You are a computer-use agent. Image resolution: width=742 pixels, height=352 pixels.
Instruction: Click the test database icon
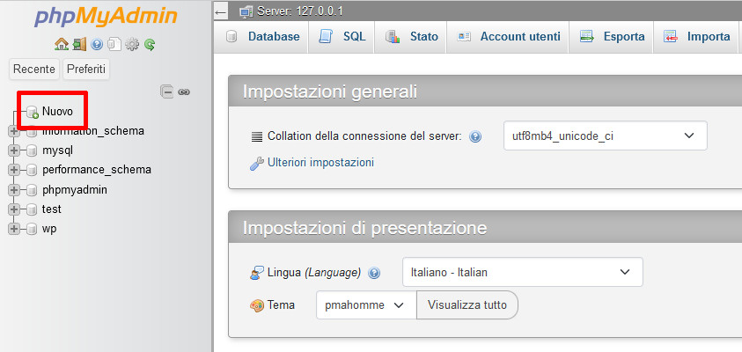(x=32, y=209)
